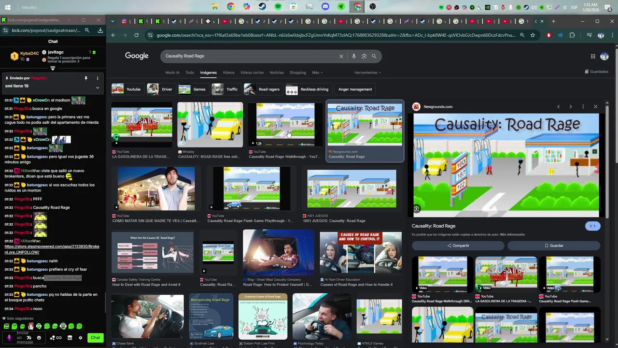The height and width of the screenshot is (348, 618).
Task: Click the Más información link
Action: click(512, 235)
